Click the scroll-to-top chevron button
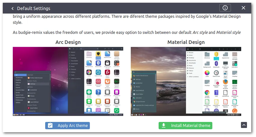The width and height of the screenshot is (256, 137). coord(244,125)
